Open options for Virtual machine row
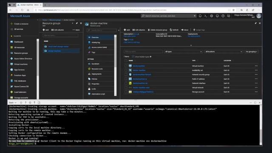The height and width of the screenshot is (153, 272). 256,66
